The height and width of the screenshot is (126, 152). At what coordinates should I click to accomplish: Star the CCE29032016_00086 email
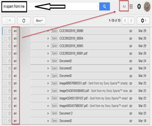10,31
